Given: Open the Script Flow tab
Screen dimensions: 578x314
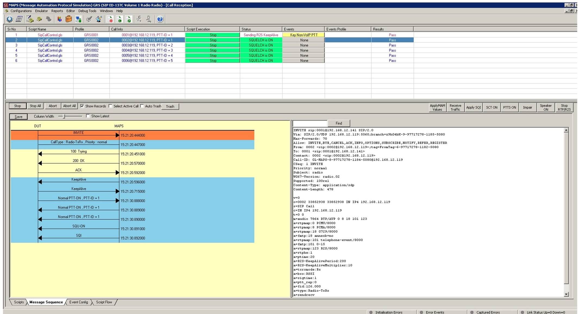Looking at the screenshot, I should tap(104, 302).
